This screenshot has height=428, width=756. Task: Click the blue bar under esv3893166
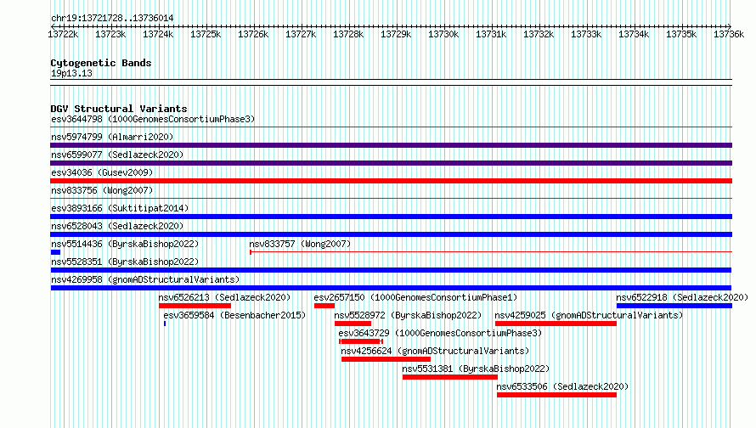391,217
